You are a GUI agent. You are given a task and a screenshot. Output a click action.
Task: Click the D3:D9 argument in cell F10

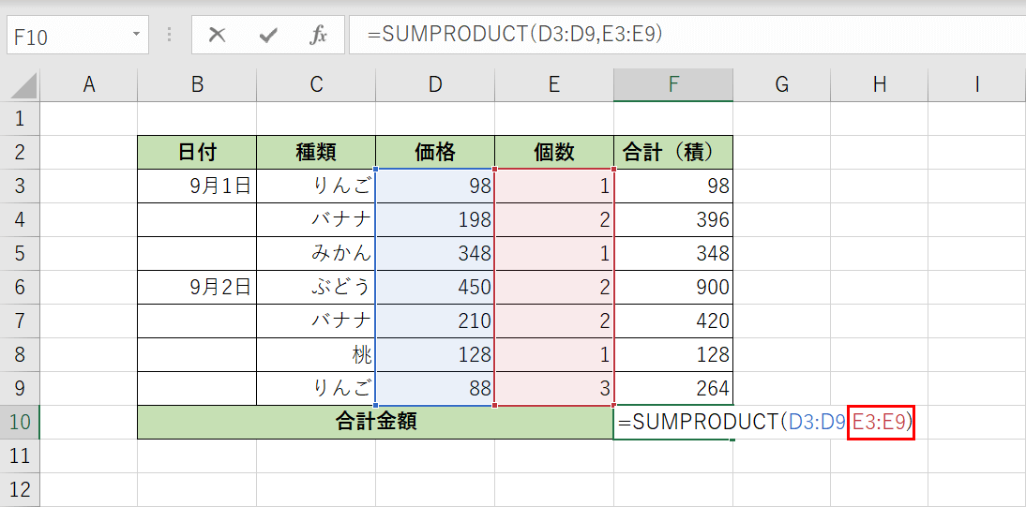tap(818, 423)
